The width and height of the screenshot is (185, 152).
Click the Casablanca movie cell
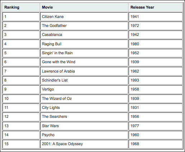[x=84, y=35]
